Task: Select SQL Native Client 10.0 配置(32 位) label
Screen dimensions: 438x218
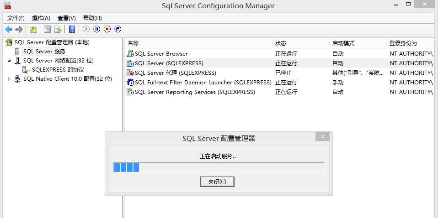Action: (68, 79)
